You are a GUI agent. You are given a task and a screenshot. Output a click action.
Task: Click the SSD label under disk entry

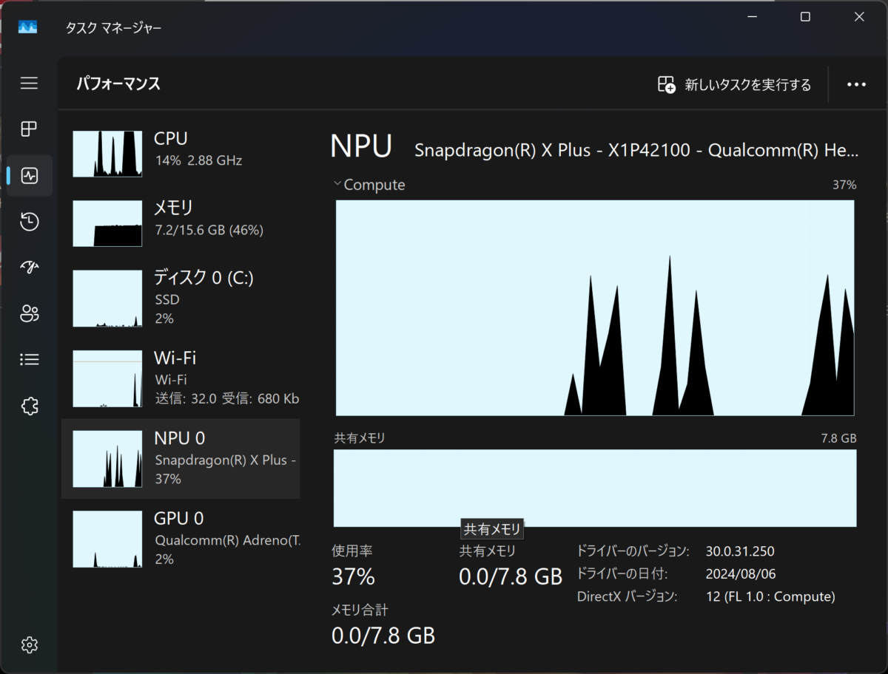click(x=166, y=300)
